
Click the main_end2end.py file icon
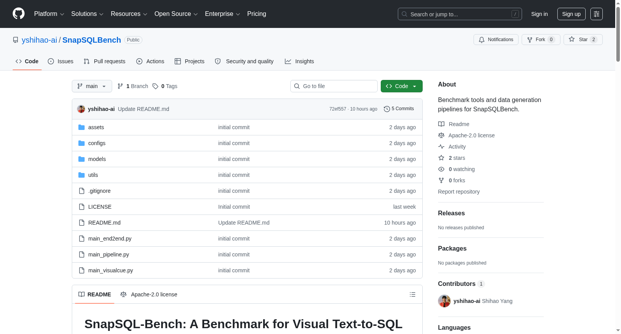coord(82,239)
